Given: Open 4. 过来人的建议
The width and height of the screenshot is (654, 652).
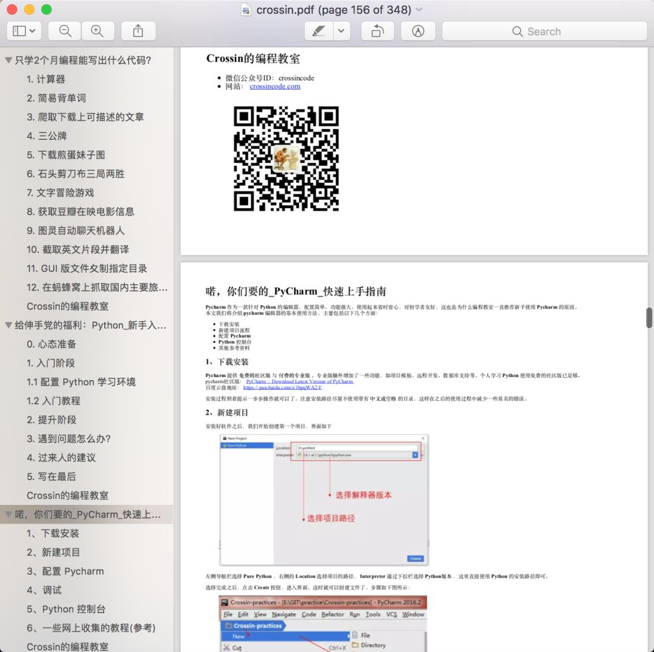Looking at the screenshot, I should pyautogui.click(x=61, y=458).
